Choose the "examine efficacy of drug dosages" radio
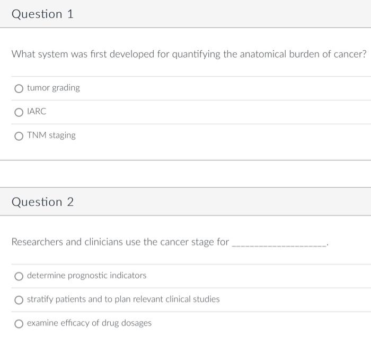This screenshot has width=371, height=346. pos(19,324)
